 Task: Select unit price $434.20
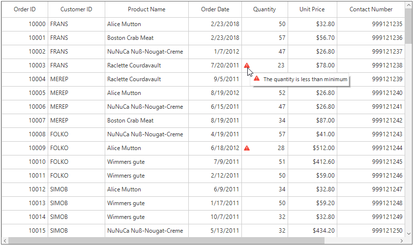[x=312, y=231]
